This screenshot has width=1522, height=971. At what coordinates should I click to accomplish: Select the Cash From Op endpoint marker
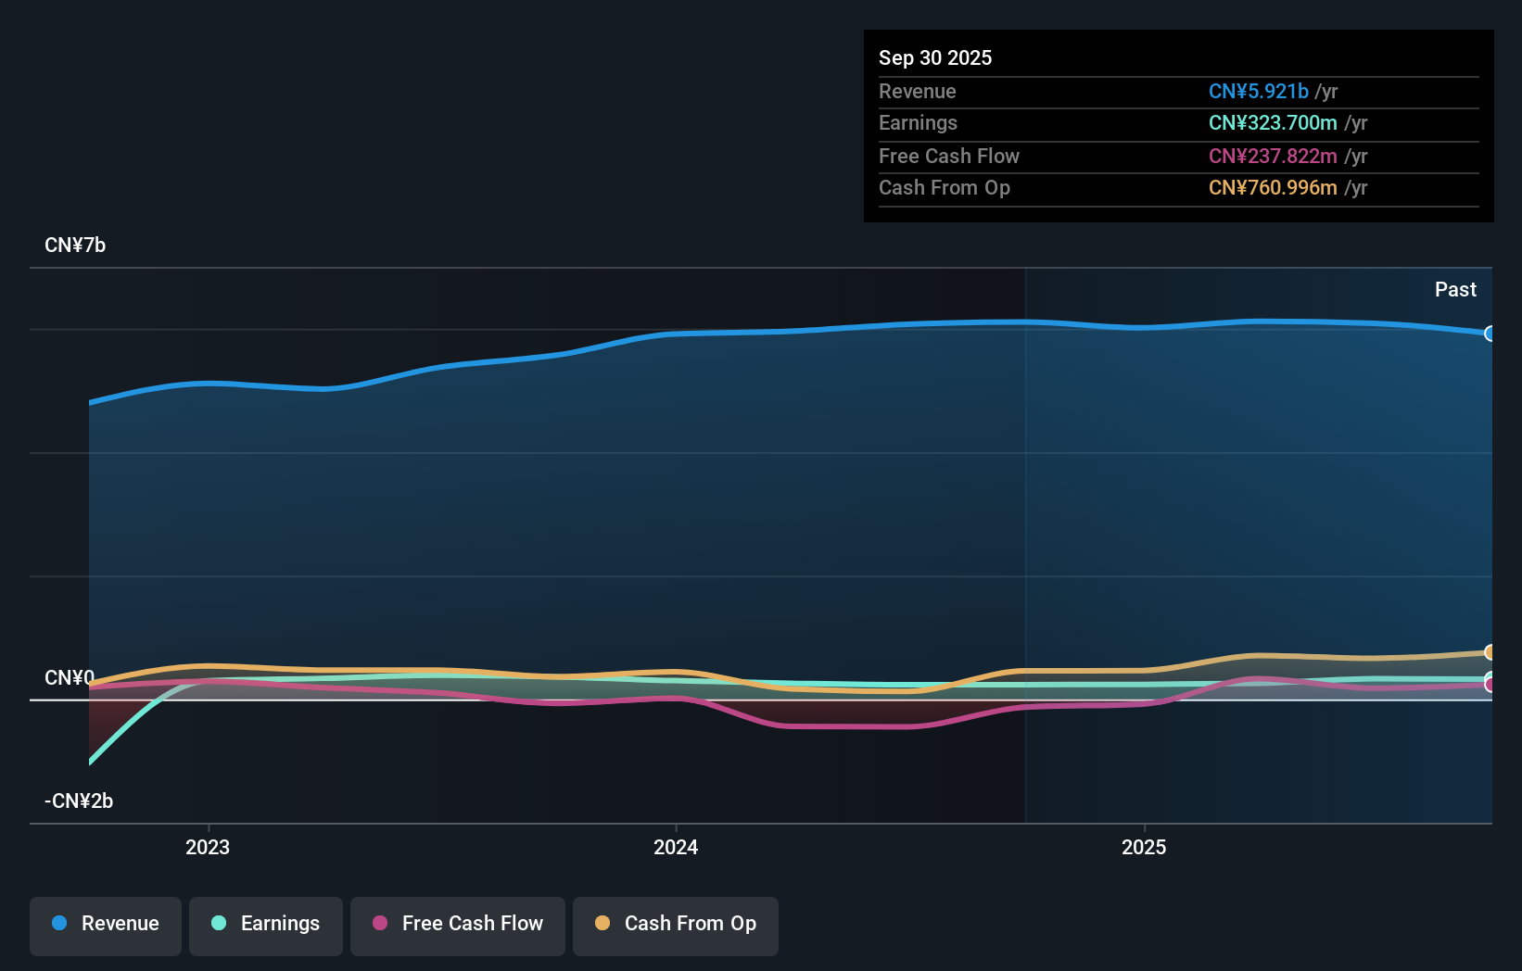coord(1490,652)
